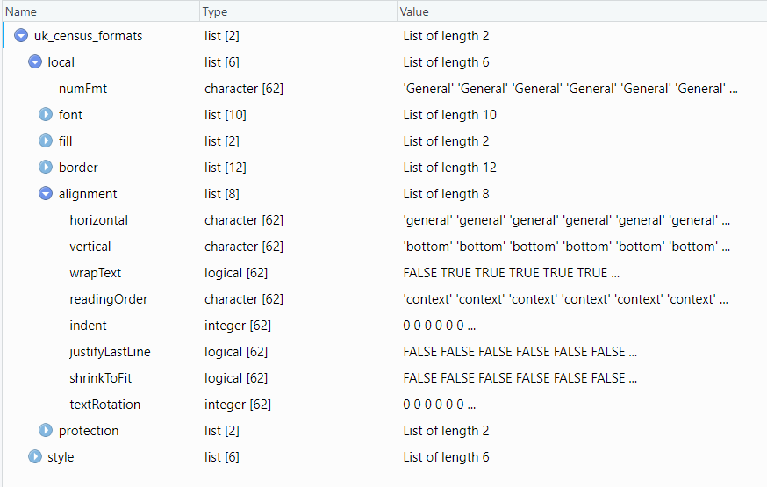767x487 pixels.
Task: Expand the fill list
Action: point(46,141)
